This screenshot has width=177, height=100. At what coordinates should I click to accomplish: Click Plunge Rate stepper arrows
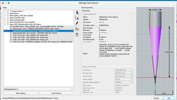pos(132,73)
